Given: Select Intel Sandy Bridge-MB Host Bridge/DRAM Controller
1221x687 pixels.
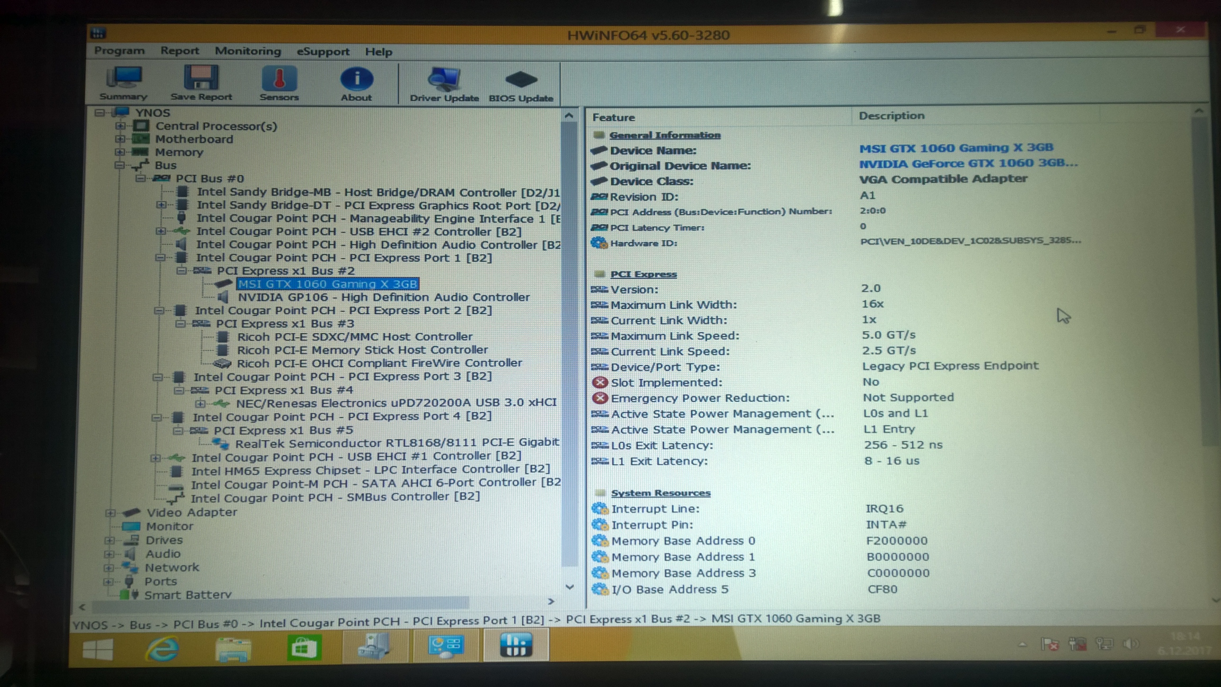Looking at the screenshot, I should tap(378, 192).
